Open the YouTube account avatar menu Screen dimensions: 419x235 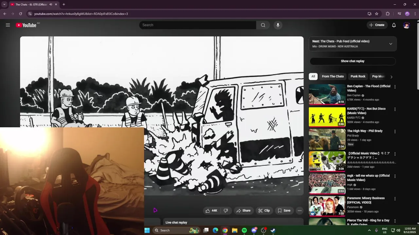407,25
